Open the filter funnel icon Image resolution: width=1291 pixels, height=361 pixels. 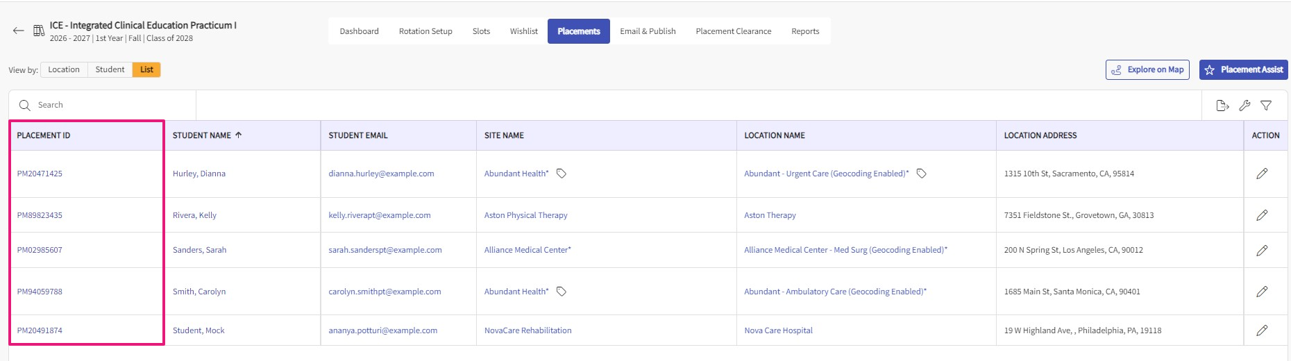(1266, 106)
